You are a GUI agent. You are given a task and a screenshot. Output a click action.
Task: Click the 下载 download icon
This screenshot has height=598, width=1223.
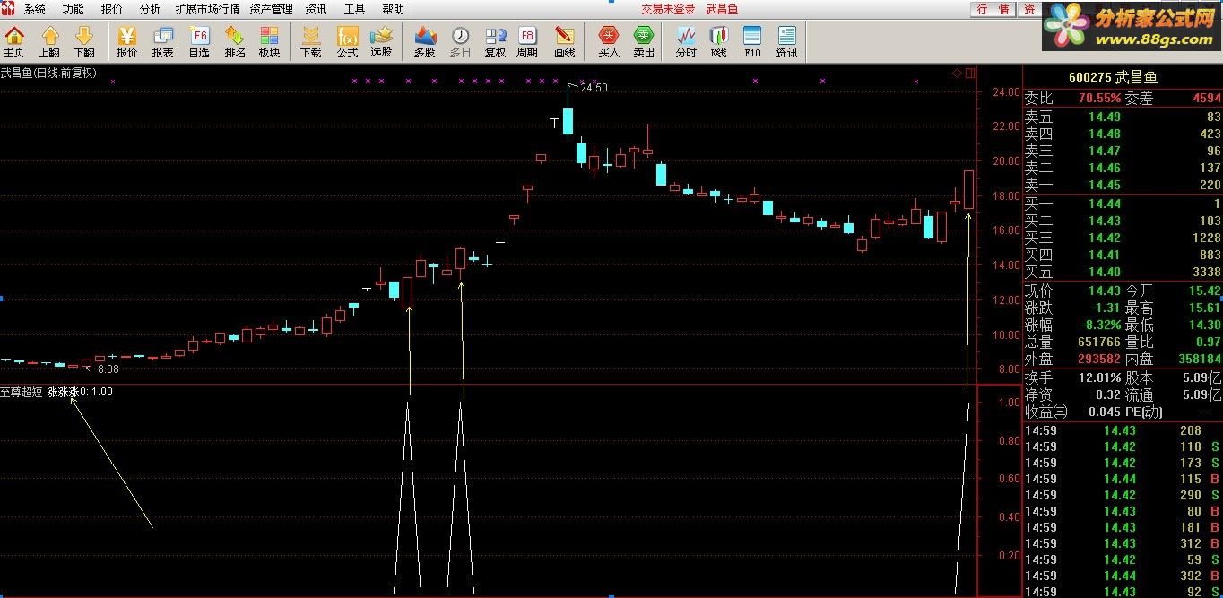click(x=310, y=42)
